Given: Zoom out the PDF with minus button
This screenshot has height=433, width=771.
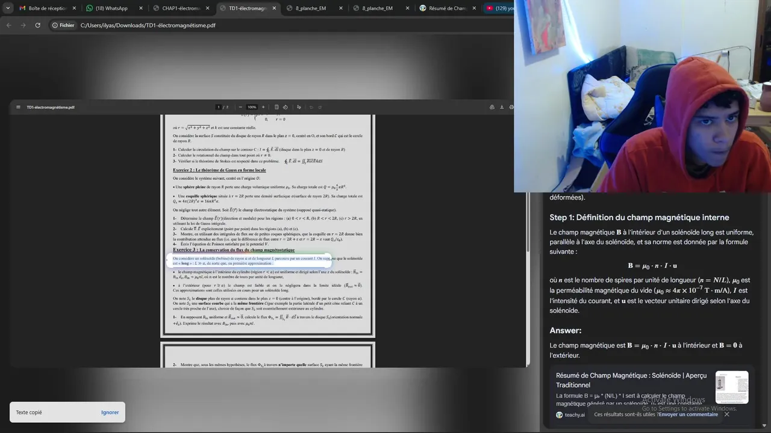Looking at the screenshot, I should [240, 107].
